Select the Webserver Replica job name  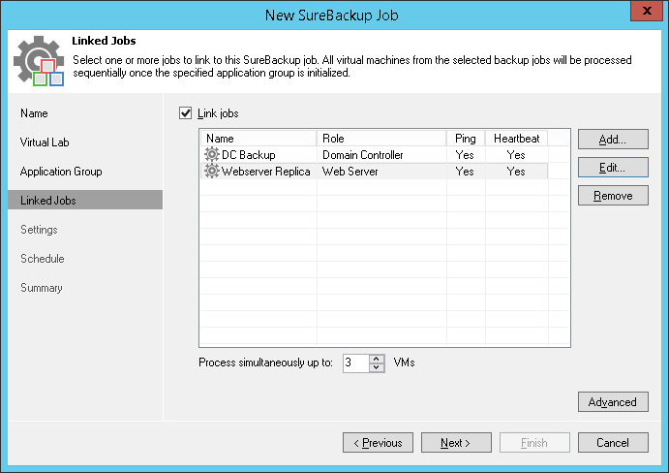click(x=266, y=172)
